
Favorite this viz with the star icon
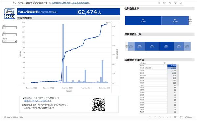point(164,3)
